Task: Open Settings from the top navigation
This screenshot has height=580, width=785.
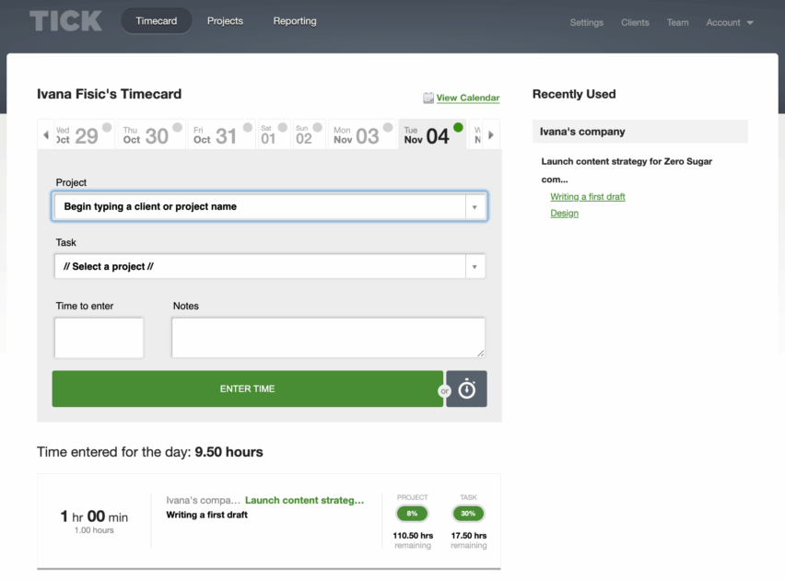Action: pos(586,22)
